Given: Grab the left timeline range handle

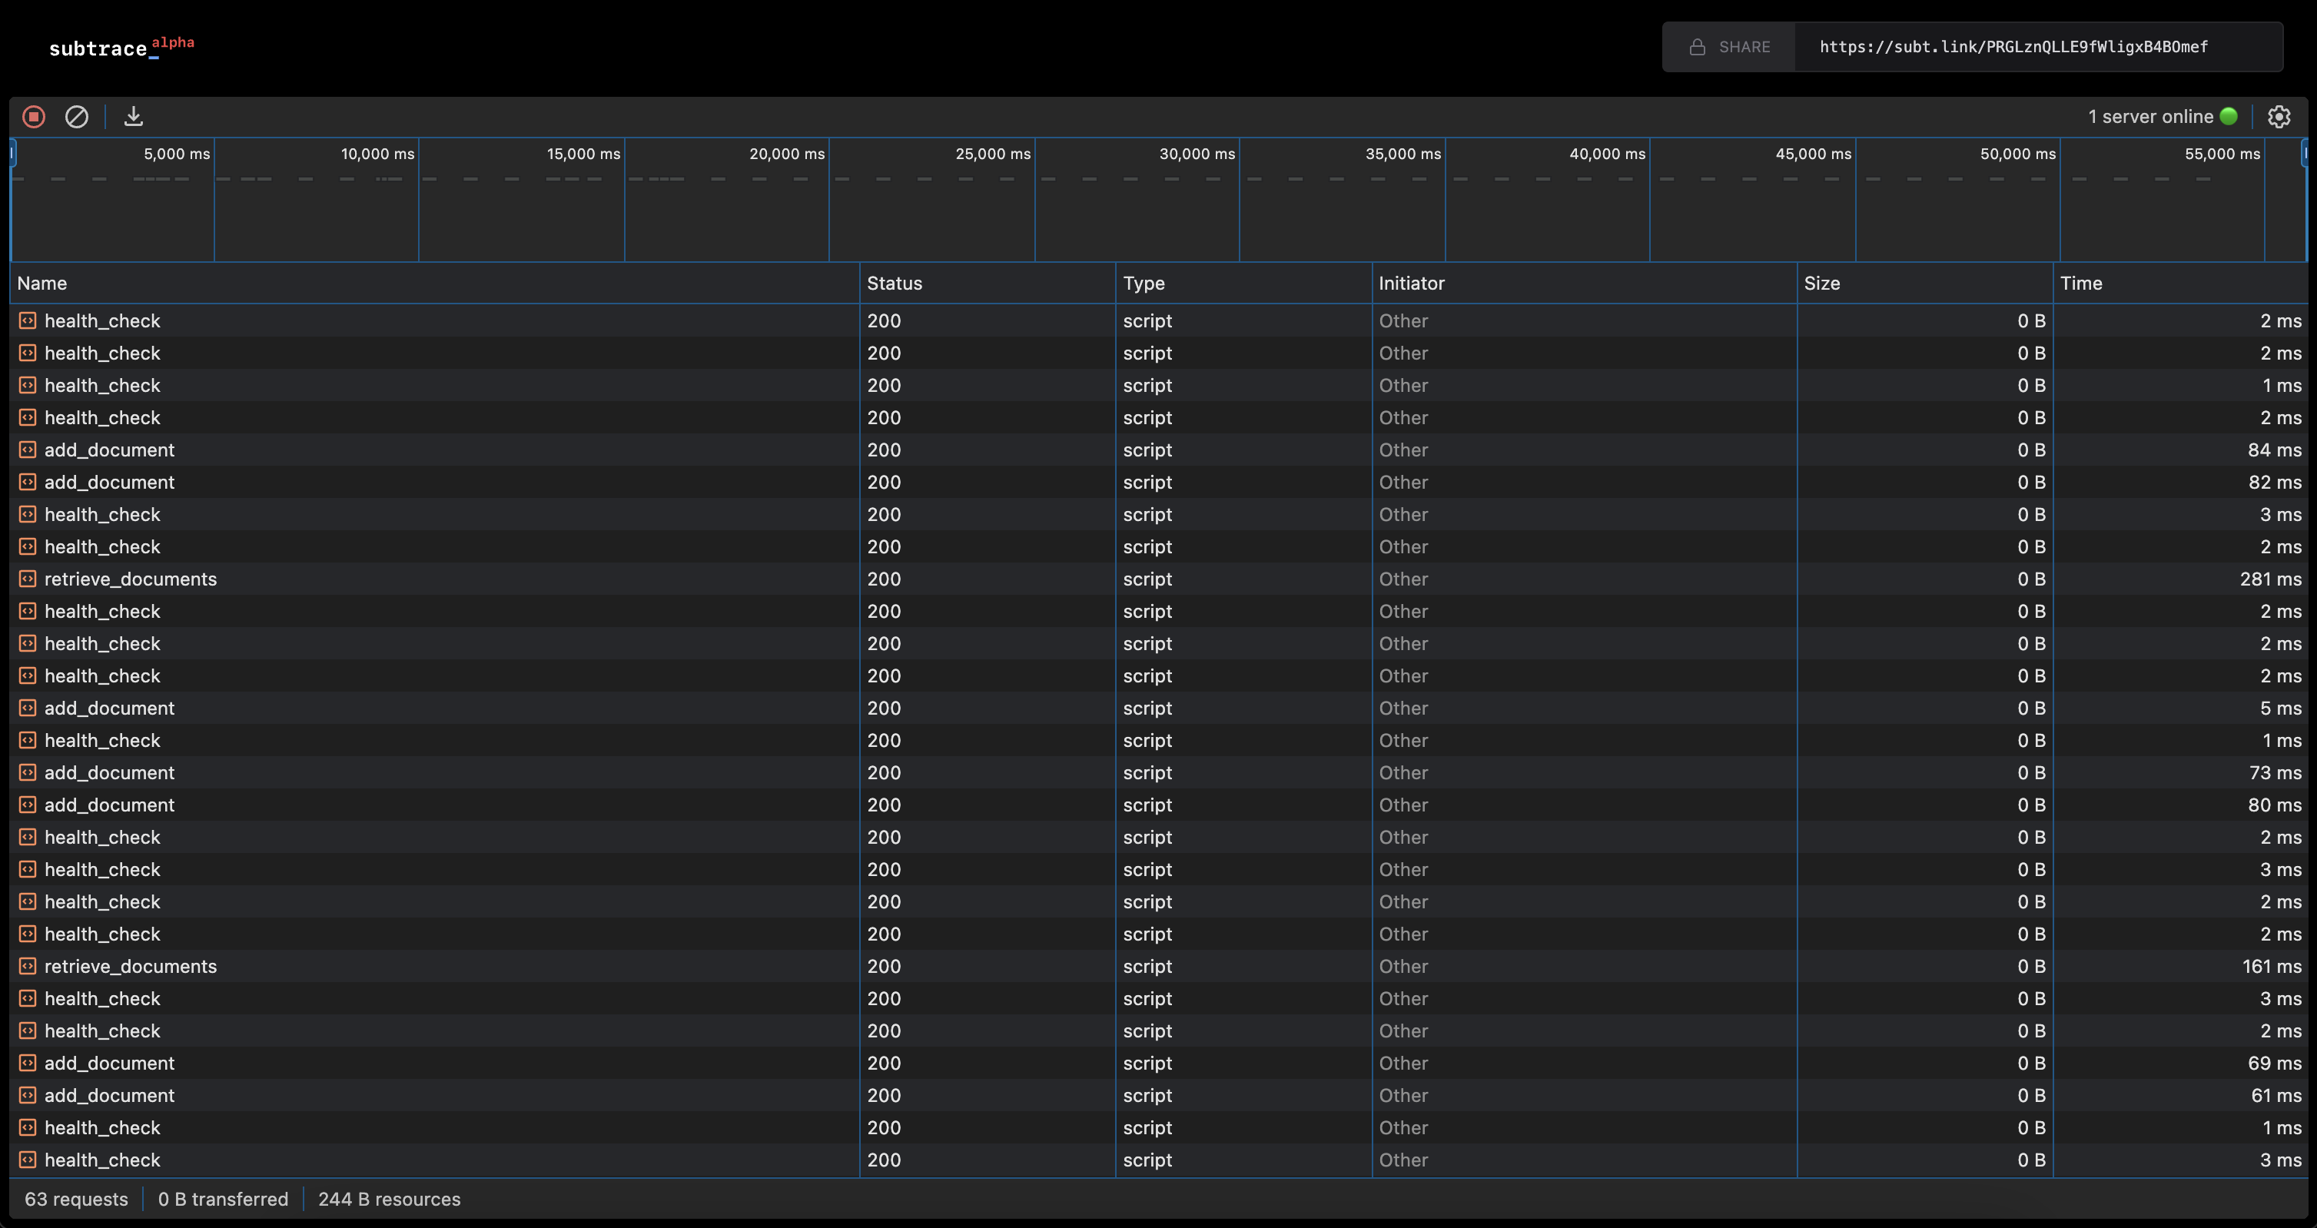Looking at the screenshot, I should point(12,154).
